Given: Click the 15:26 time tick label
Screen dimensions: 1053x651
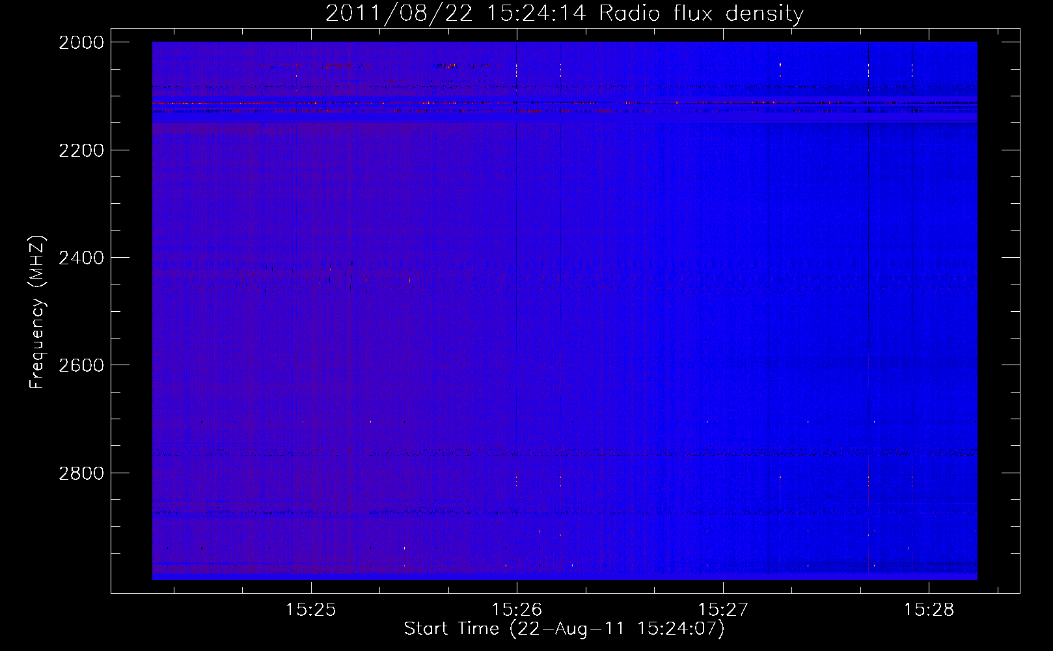Looking at the screenshot, I should click(x=517, y=610).
